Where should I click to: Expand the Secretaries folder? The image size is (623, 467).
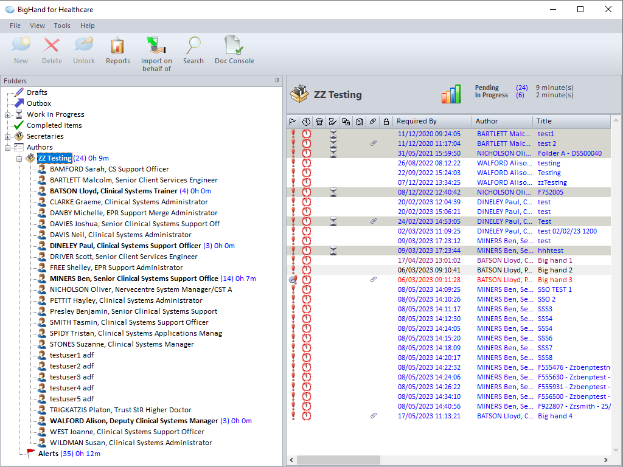pyautogui.click(x=7, y=137)
